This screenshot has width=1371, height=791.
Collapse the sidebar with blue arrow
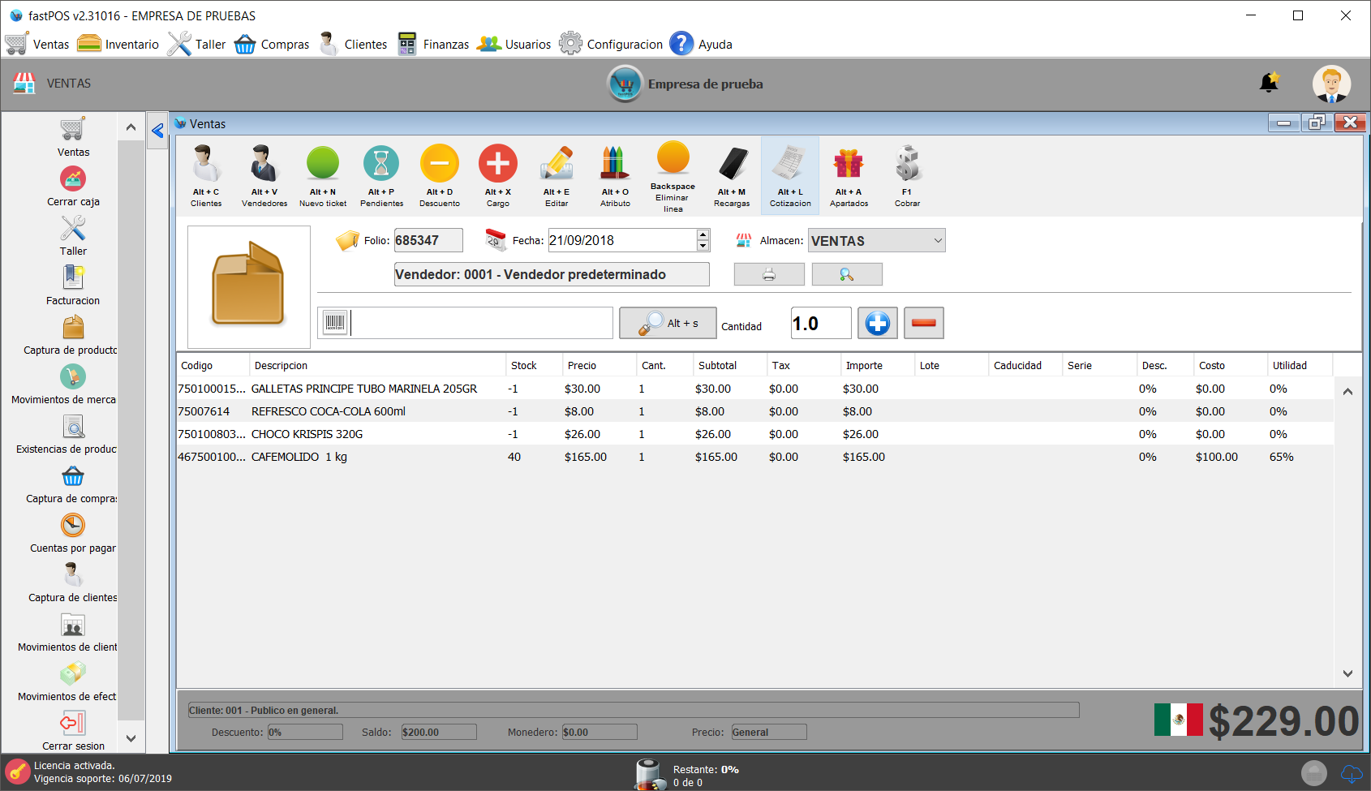pyautogui.click(x=157, y=131)
